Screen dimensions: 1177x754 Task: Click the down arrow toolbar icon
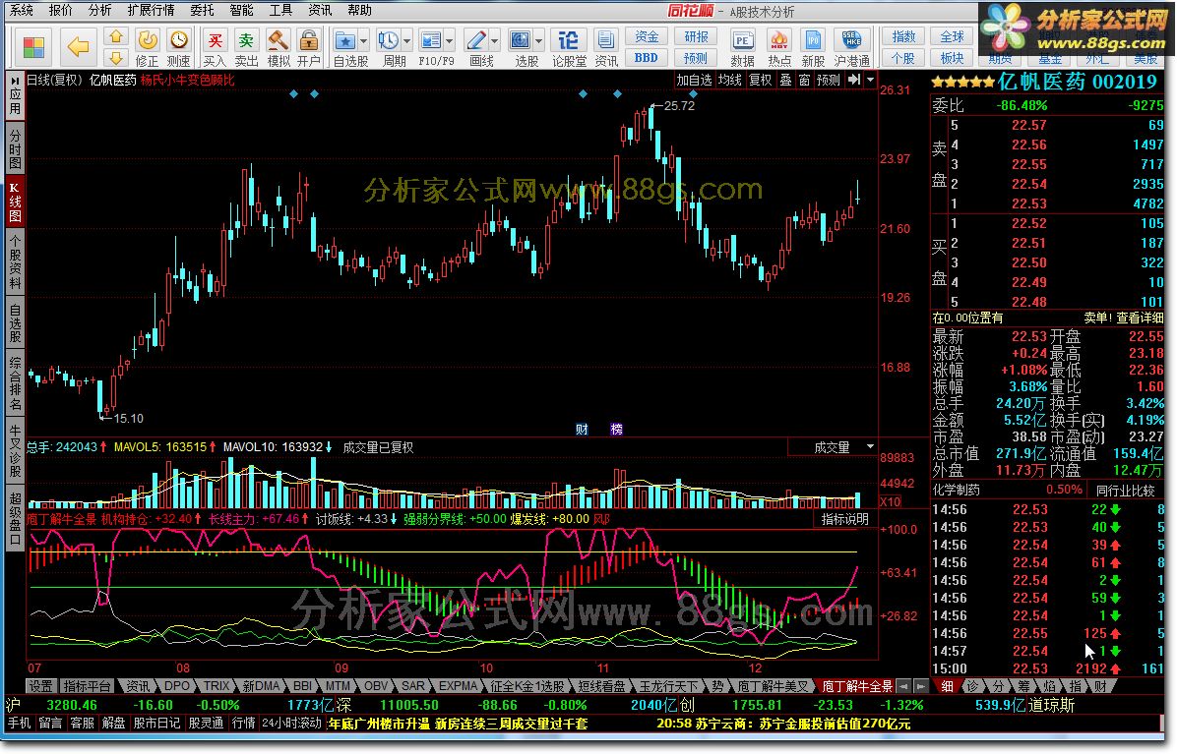115,58
